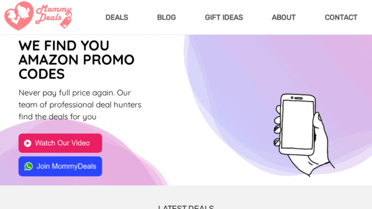The image size is (372, 209).
Task: Click the Mommy Deals script logo text
Action: point(53,14)
